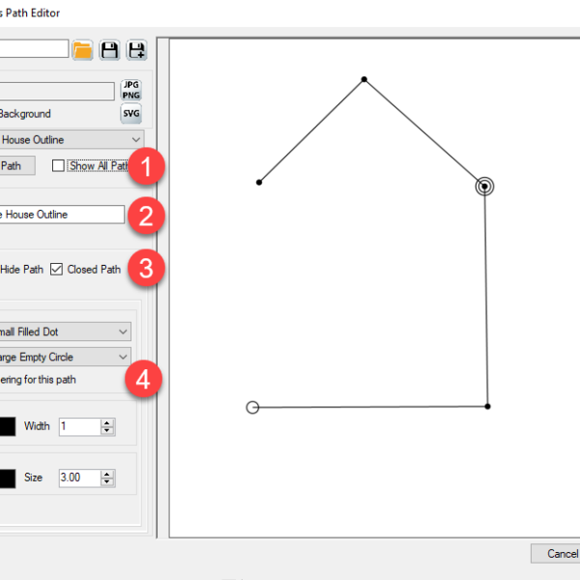Click the Path button beside Show All Paths

(x=16, y=165)
